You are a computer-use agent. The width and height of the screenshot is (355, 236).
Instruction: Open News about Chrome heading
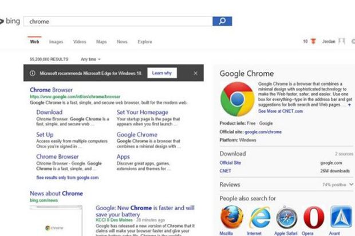[56, 194]
